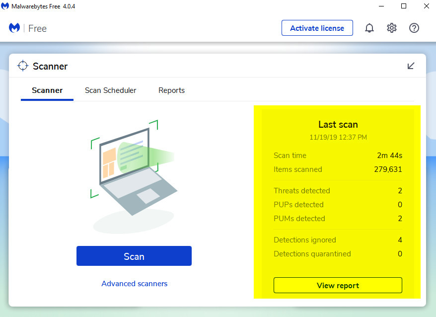Open Help via the question mark icon
This screenshot has height=317, width=436.
pos(414,28)
